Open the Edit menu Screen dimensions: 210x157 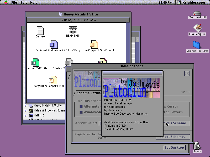click(24, 2)
